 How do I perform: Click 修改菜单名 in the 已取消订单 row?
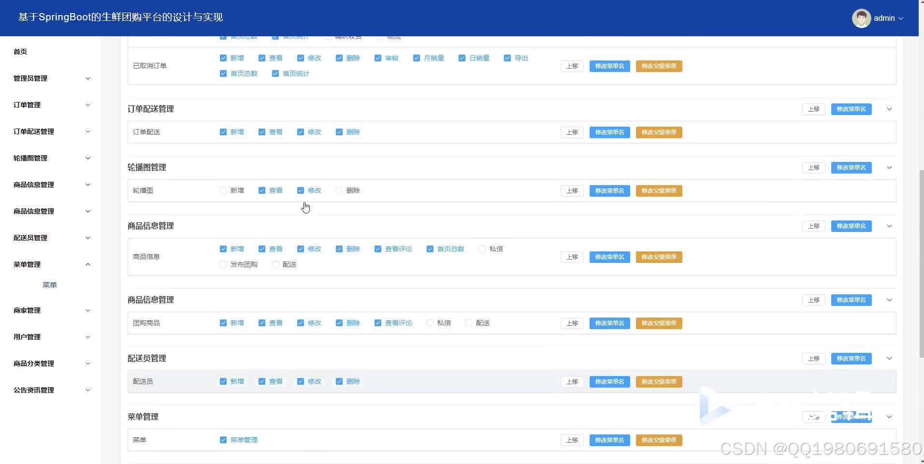[x=609, y=66]
